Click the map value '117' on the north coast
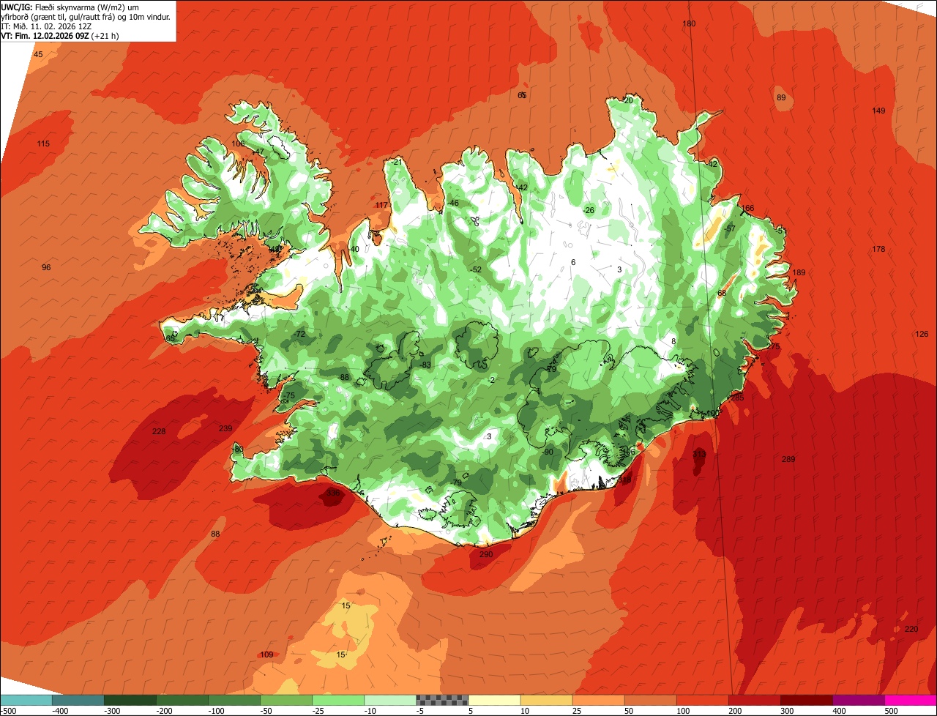The height and width of the screenshot is (716, 937). (x=381, y=205)
